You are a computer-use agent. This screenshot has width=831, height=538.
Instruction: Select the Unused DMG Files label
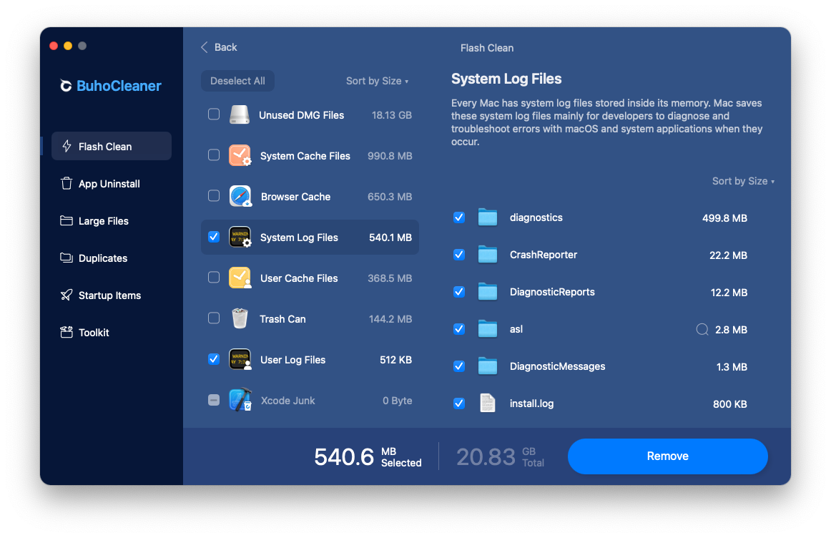tap(301, 115)
